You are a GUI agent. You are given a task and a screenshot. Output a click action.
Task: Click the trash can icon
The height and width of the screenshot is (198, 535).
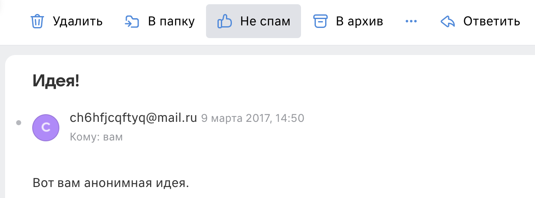point(38,21)
